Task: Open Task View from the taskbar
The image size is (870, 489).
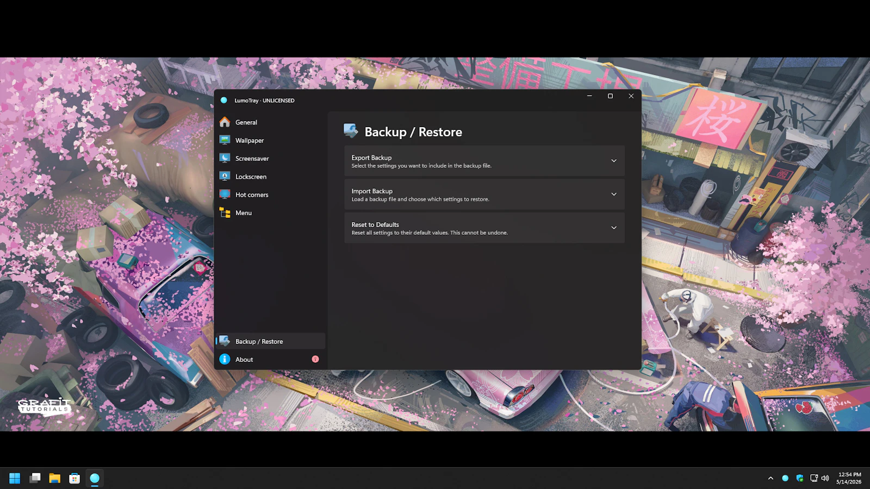Action: pyautogui.click(x=35, y=478)
